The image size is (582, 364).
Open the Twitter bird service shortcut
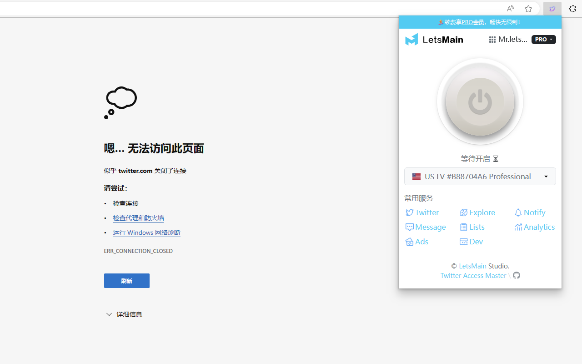click(x=422, y=212)
